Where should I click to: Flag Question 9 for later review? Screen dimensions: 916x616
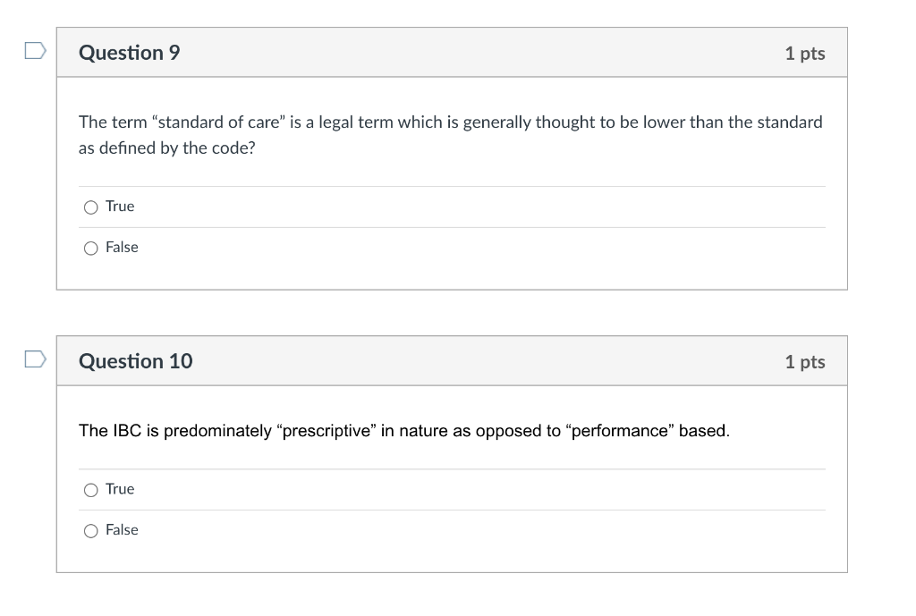(x=36, y=51)
